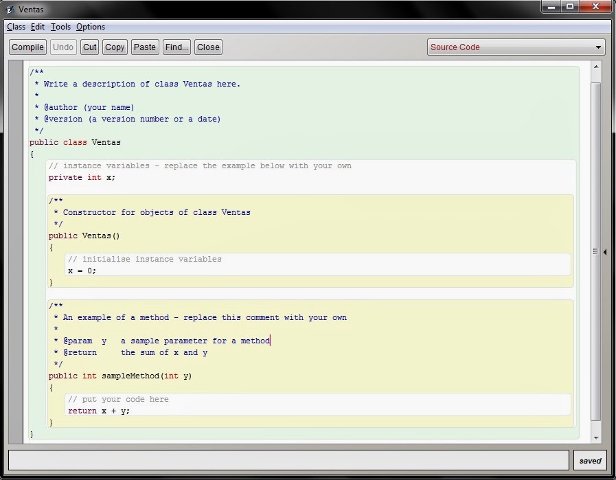The image size is (616, 480).
Task: Cut the selected text
Action: pos(91,47)
